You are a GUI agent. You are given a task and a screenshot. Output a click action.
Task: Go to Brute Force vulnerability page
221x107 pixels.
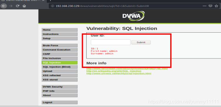tap(59, 45)
